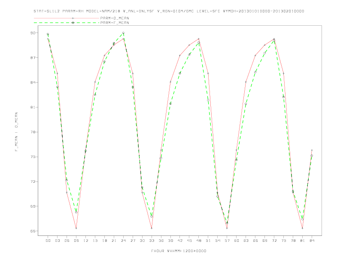The height and width of the screenshot is (262, 340).
Task: Click the x-axis tick label 48
Action: 199,241
